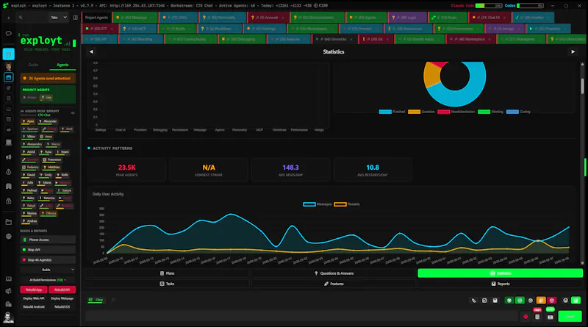Viewport: 588px width, 327px height.
Task: Open the chat bubble icon in the sidebar
Action: point(9,33)
